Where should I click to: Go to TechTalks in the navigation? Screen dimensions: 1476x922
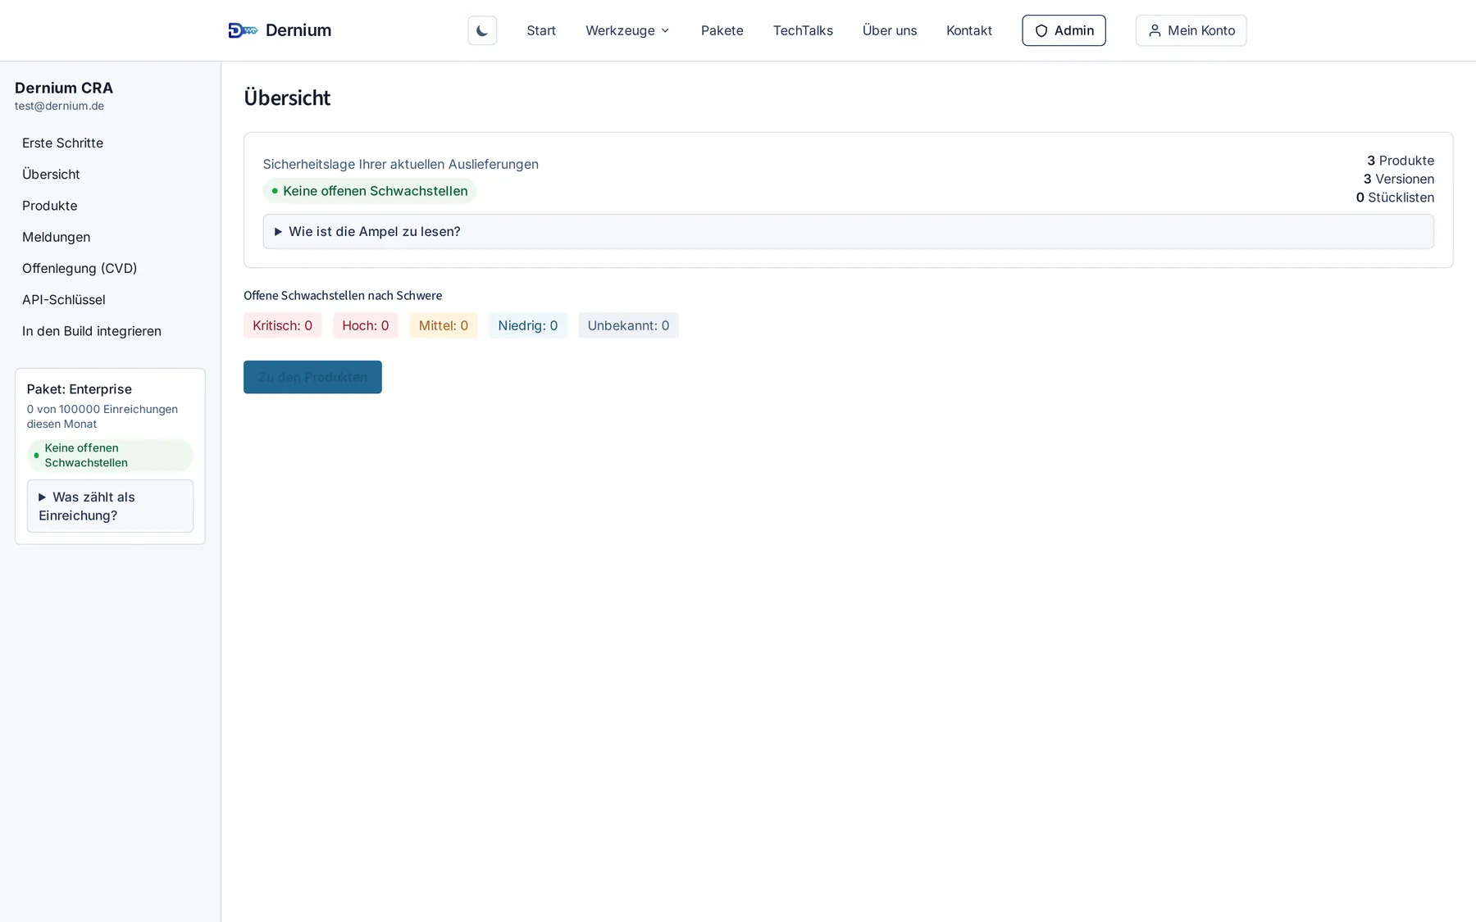coord(803,30)
